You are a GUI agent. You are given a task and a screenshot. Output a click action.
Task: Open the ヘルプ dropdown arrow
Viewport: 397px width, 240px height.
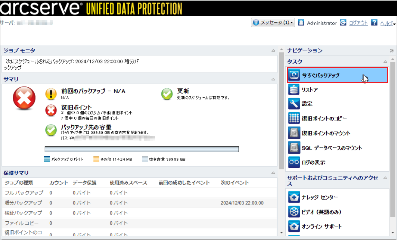pyautogui.click(x=394, y=24)
